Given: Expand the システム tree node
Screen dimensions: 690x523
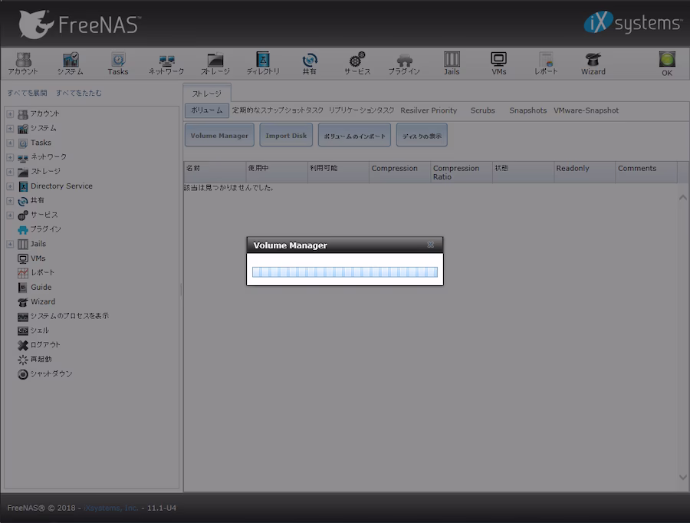Looking at the screenshot, I should pyautogui.click(x=10, y=128).
